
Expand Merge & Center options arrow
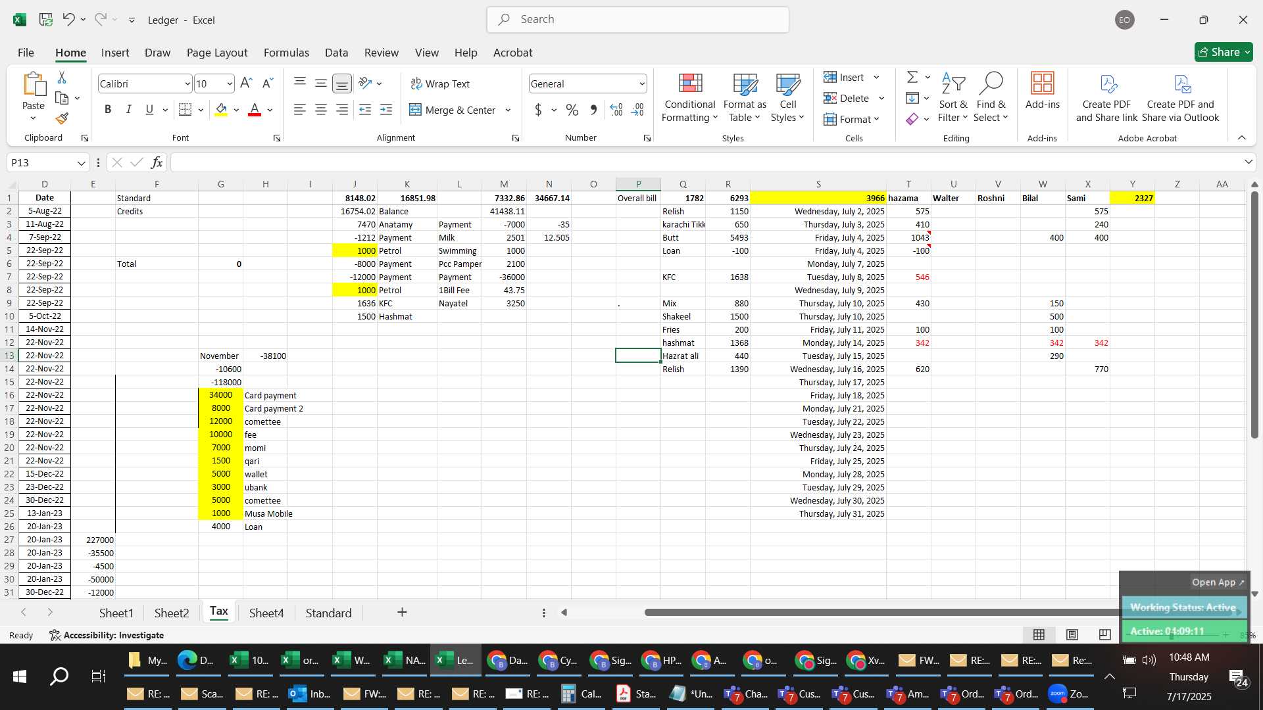(x=508, y=110)
